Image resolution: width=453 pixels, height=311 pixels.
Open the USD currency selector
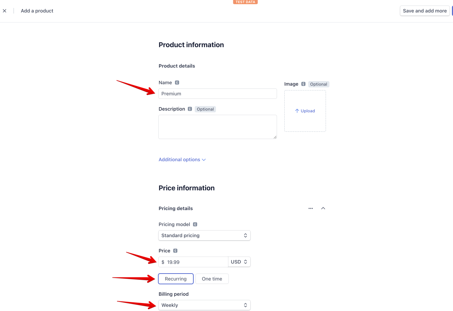(x=239, y=262)
